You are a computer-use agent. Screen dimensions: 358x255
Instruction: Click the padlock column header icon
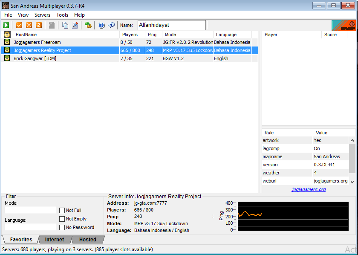point(7,35)
